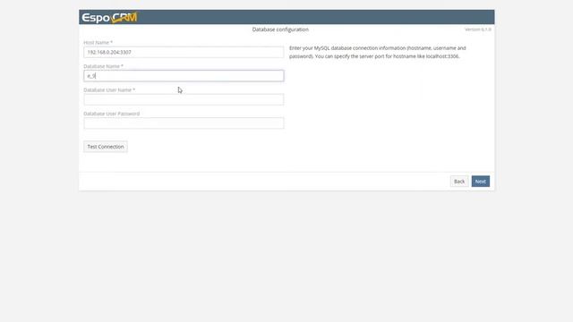This screenshot has height=322, width=573.
Task: Click the MySQL connection help text
Action: [x=378, y=52]
